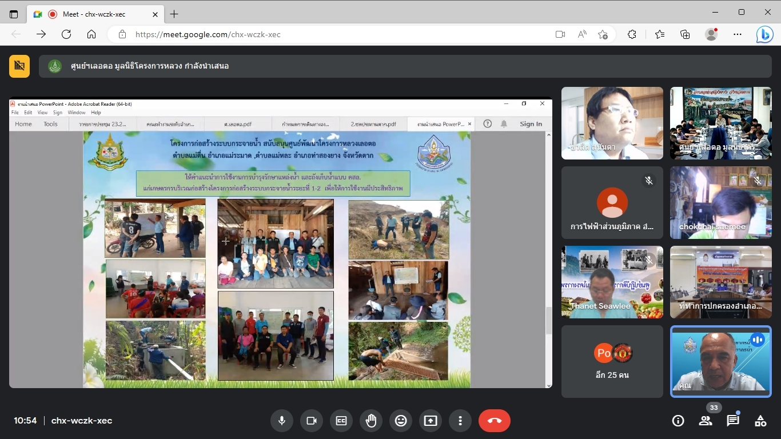Select the Meet - chx-wczk-xec tab
Viewport: 781px width, 439px height.
[94, 14]
